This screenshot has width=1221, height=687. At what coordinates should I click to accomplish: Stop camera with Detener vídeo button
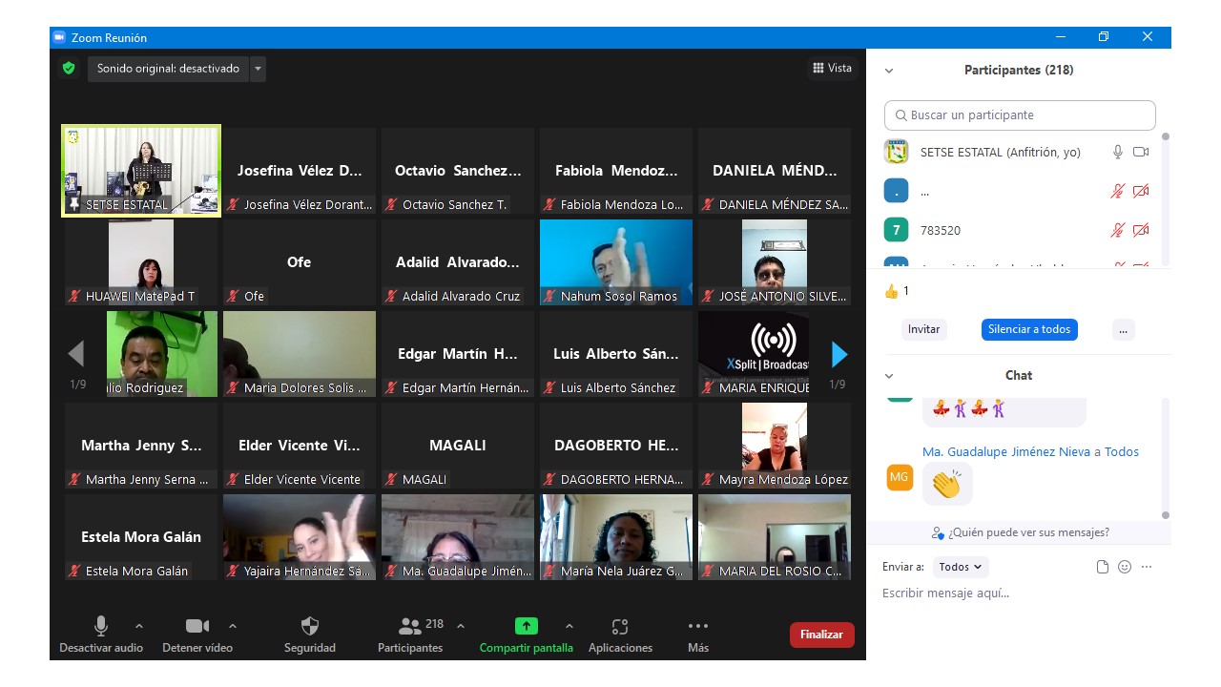[x=197, y=635]
